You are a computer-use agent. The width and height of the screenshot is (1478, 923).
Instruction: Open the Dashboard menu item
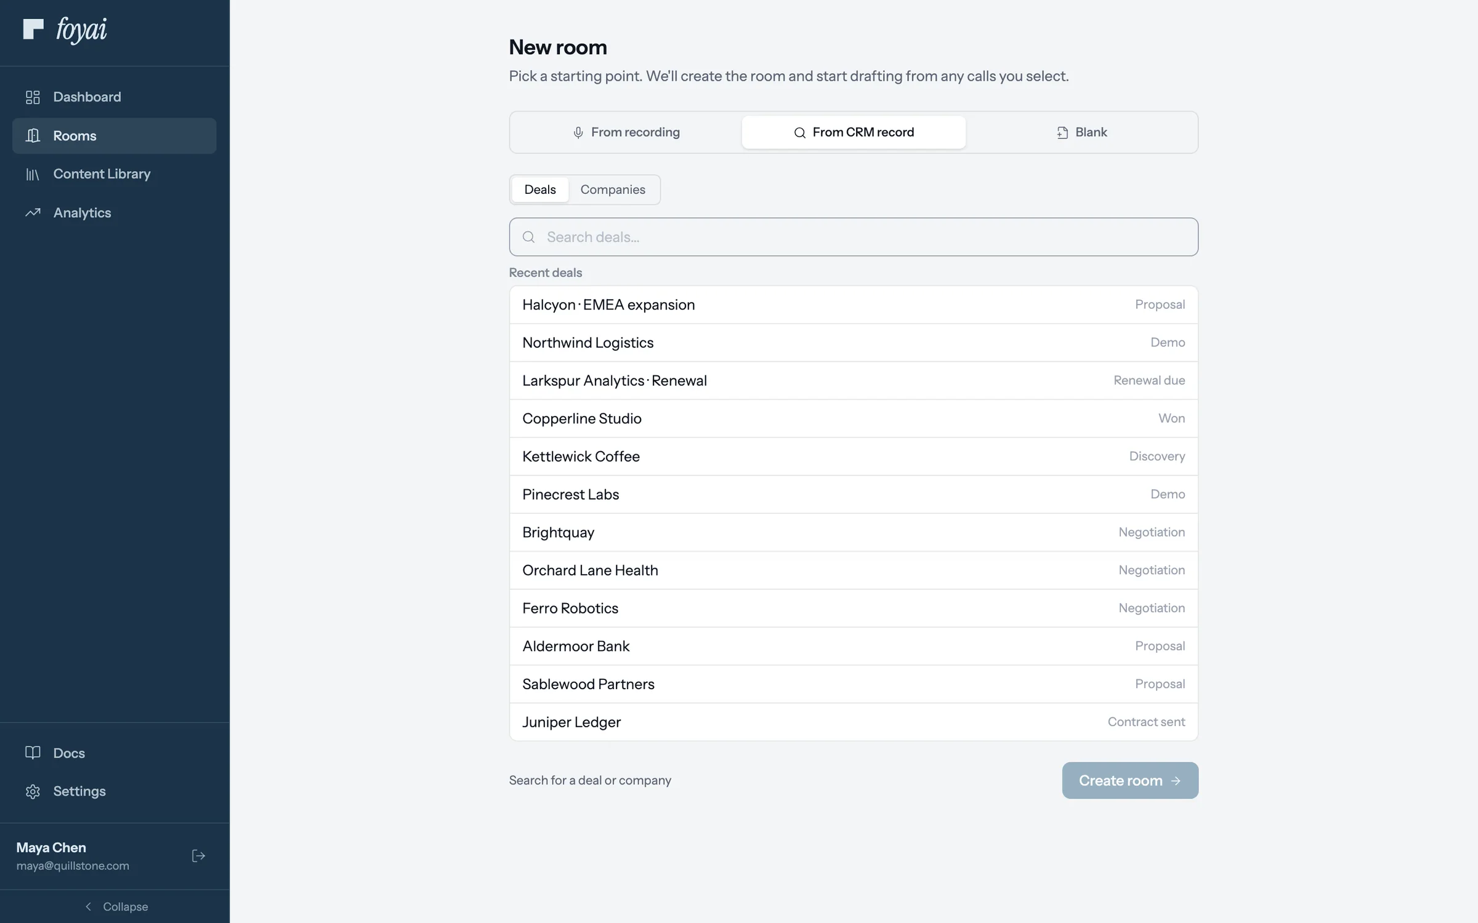tap(115, 97)
